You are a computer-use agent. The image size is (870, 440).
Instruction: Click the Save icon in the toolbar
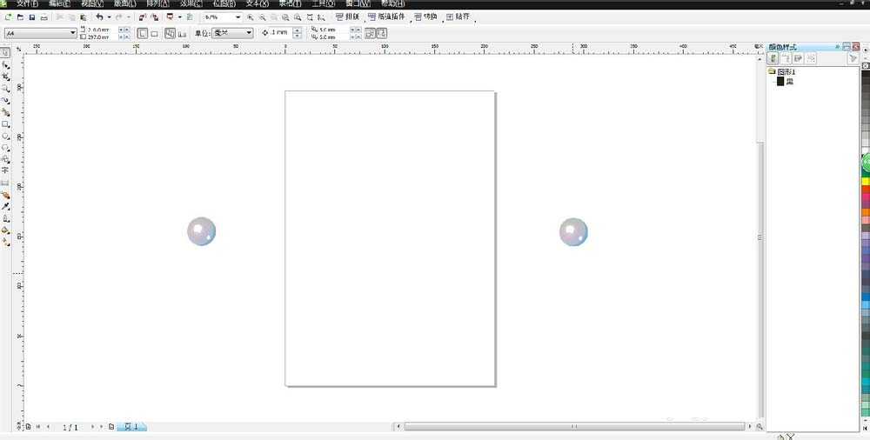[32, 17]
